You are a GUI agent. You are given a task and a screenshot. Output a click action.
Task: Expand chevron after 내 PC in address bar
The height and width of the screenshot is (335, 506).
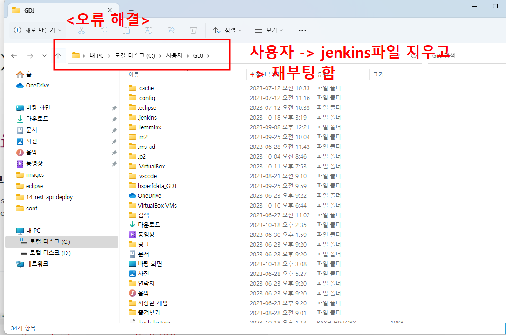109,56
